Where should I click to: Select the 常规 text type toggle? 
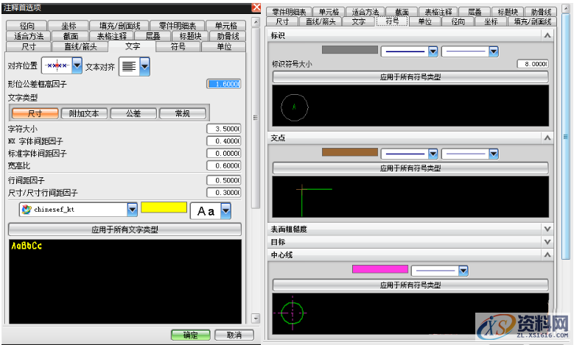tap(181, 113)
